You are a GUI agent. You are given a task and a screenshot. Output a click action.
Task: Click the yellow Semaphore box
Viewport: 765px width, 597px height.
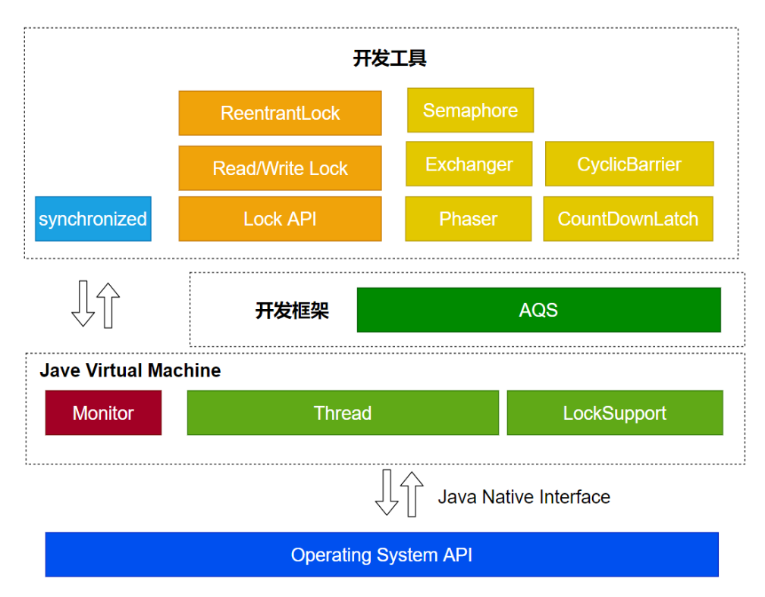470,110
